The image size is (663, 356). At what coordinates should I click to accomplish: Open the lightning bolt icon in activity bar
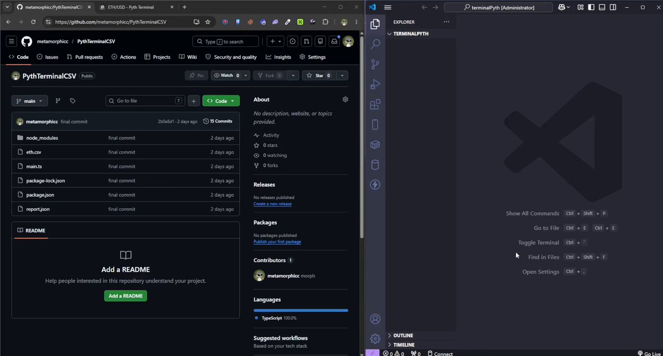(375, 184)
